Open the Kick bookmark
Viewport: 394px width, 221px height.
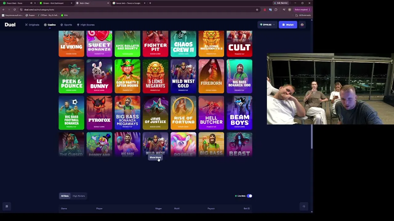pos(64,15)
